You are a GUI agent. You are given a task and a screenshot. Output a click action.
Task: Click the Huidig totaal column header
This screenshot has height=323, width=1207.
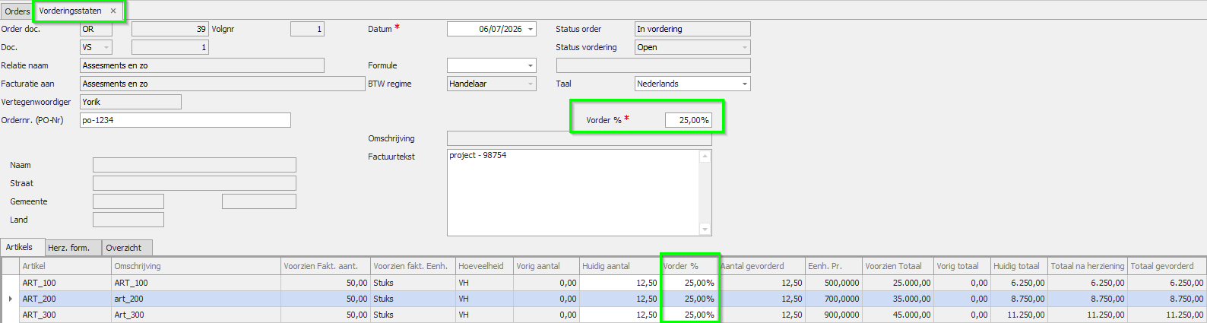click(1019, 266)
